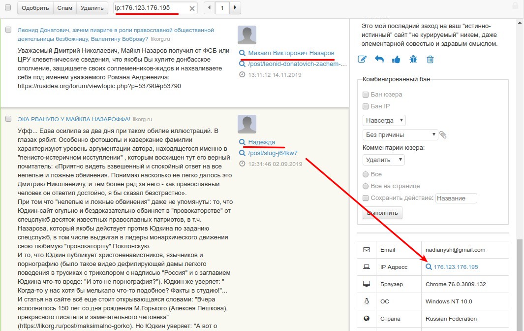Open the /post/leonid-donatovich-zachem link

(297, 64)
